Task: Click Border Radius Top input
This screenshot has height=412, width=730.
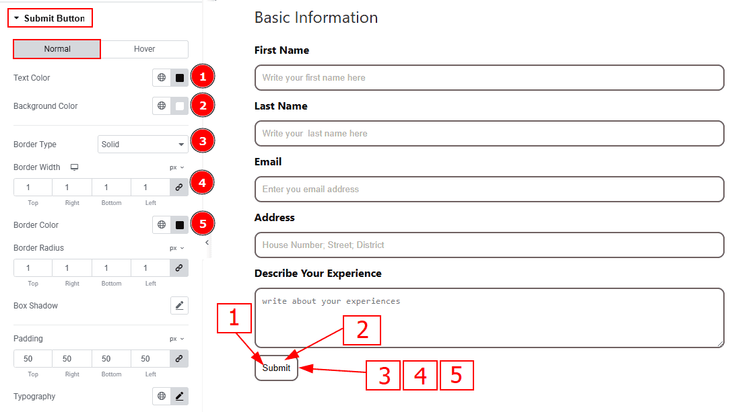Action: point(32,268)
